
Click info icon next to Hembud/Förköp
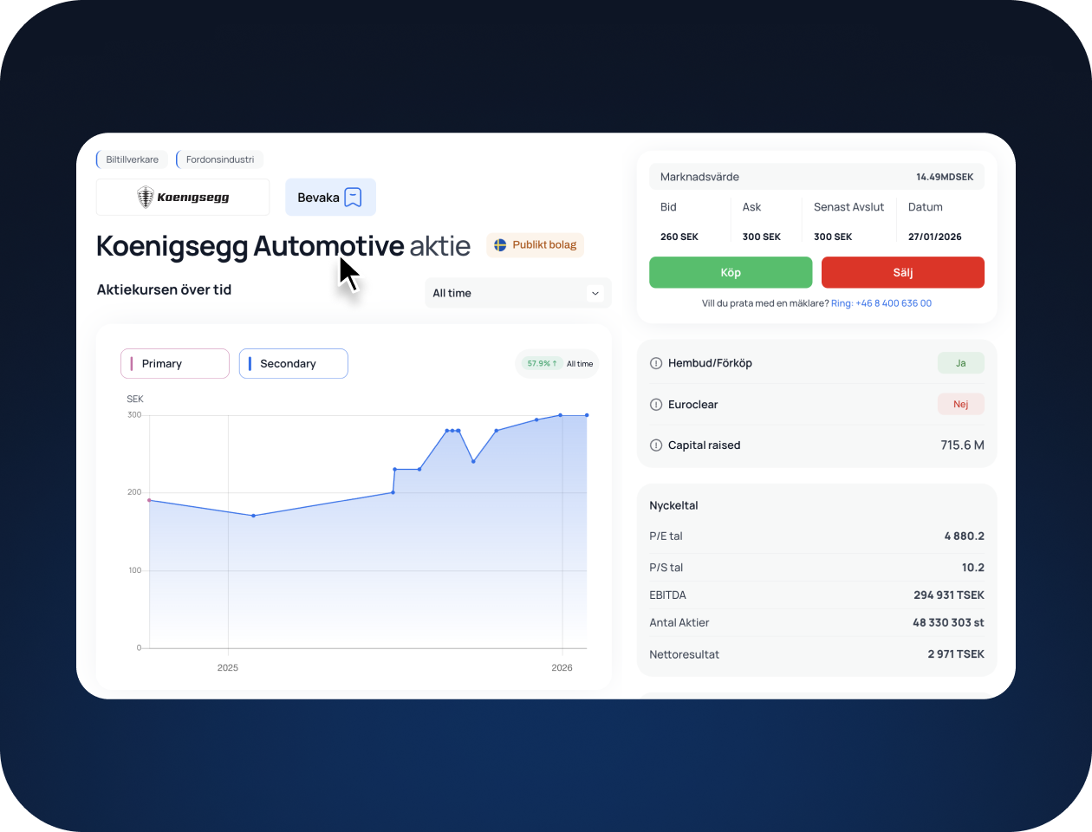(656, 363)
